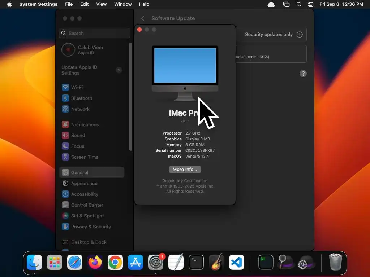This screenshot has width=370, height=277.
Task: Click System Settings icon in Dock
Action: [156, 262]
